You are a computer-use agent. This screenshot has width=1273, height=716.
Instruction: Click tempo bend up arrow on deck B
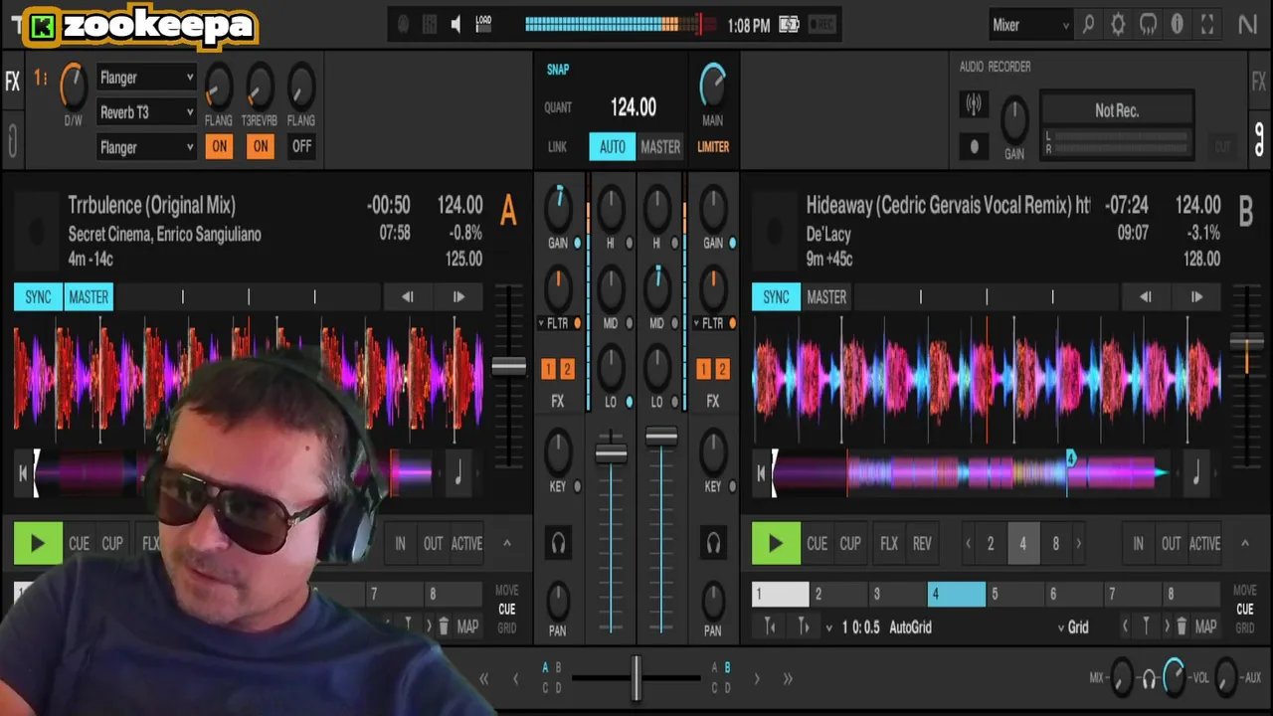click(1196, 296)
